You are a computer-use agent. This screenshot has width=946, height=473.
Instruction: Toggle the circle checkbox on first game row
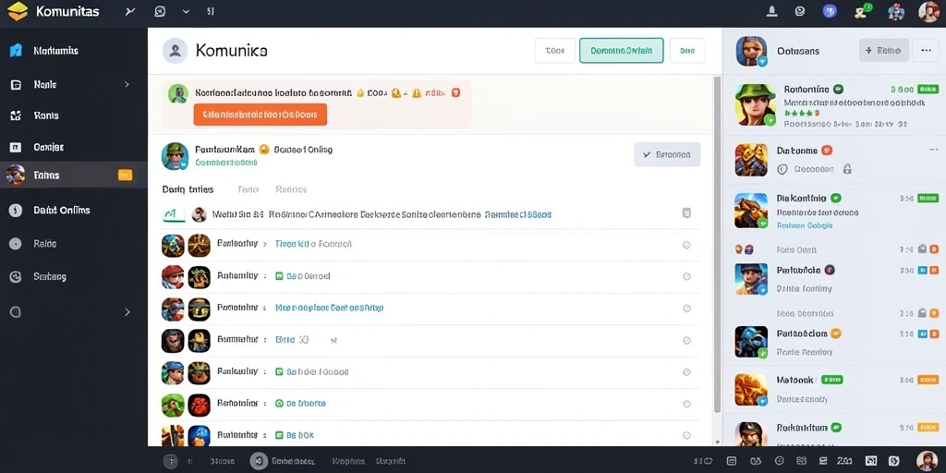[x=686, y=245]
